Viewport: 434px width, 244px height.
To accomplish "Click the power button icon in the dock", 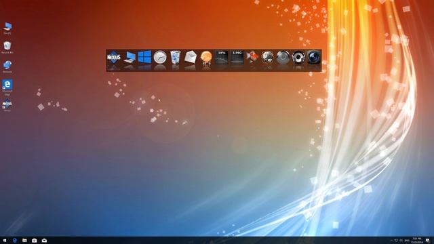I will (x=283, y=57).
